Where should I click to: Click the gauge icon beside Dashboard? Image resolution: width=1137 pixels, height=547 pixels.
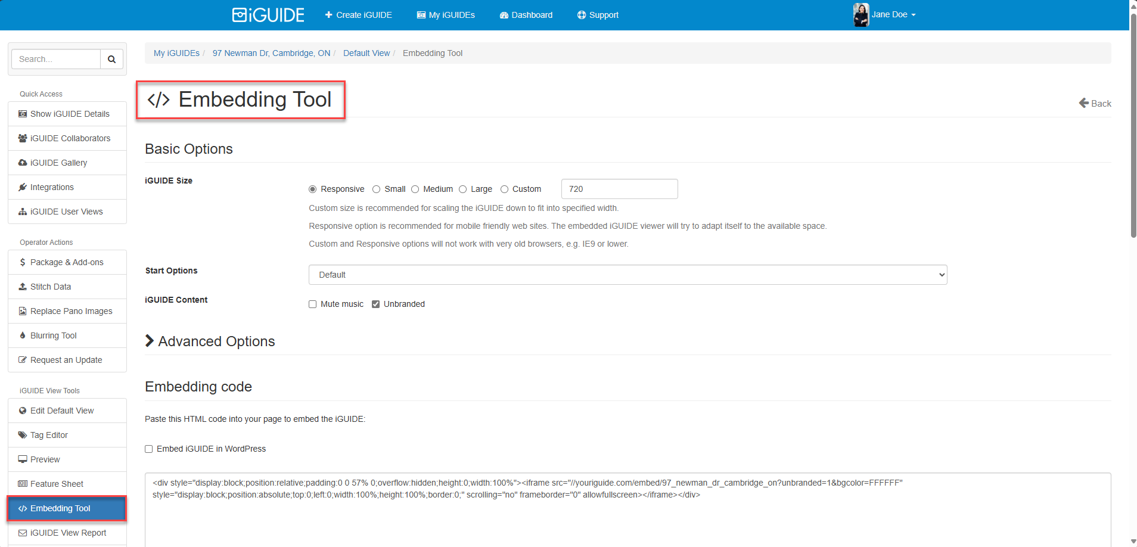pyautogui.click(x=504, y=15)
